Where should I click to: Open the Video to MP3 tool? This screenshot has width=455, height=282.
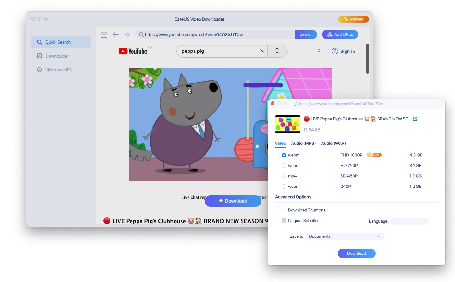click(39, 70)
